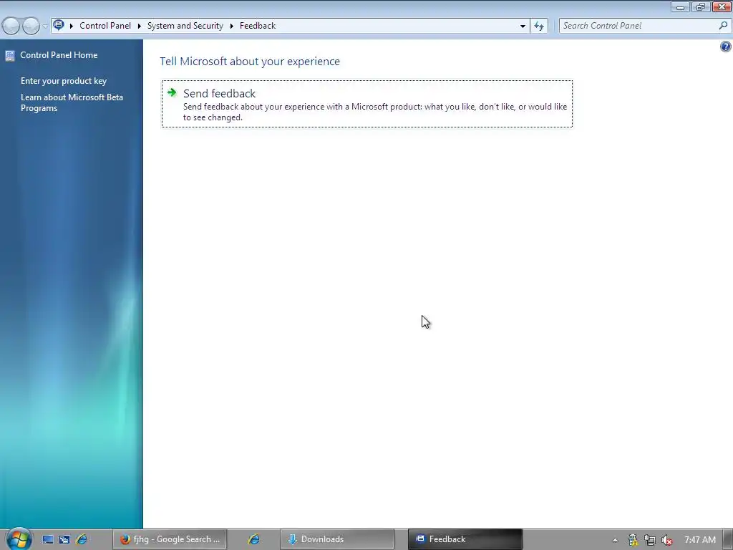The image size is (733, 550).
Task: Open the Send feedback command link
Action: click(x=367, y=104)
